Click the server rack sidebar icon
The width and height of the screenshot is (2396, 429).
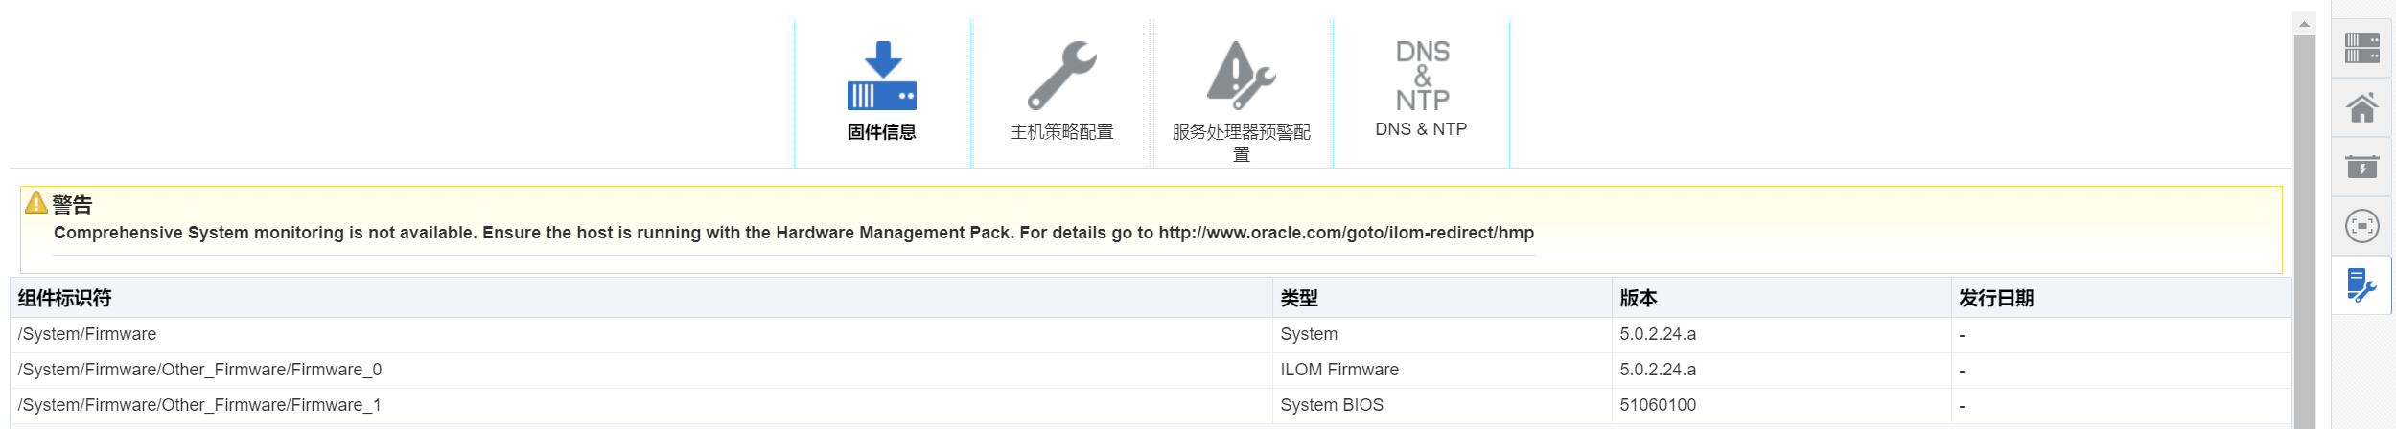click(2361, 48)
